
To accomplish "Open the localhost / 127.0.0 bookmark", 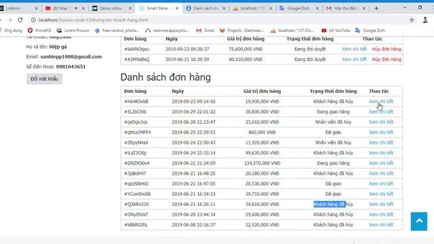I will coord(292,30).
